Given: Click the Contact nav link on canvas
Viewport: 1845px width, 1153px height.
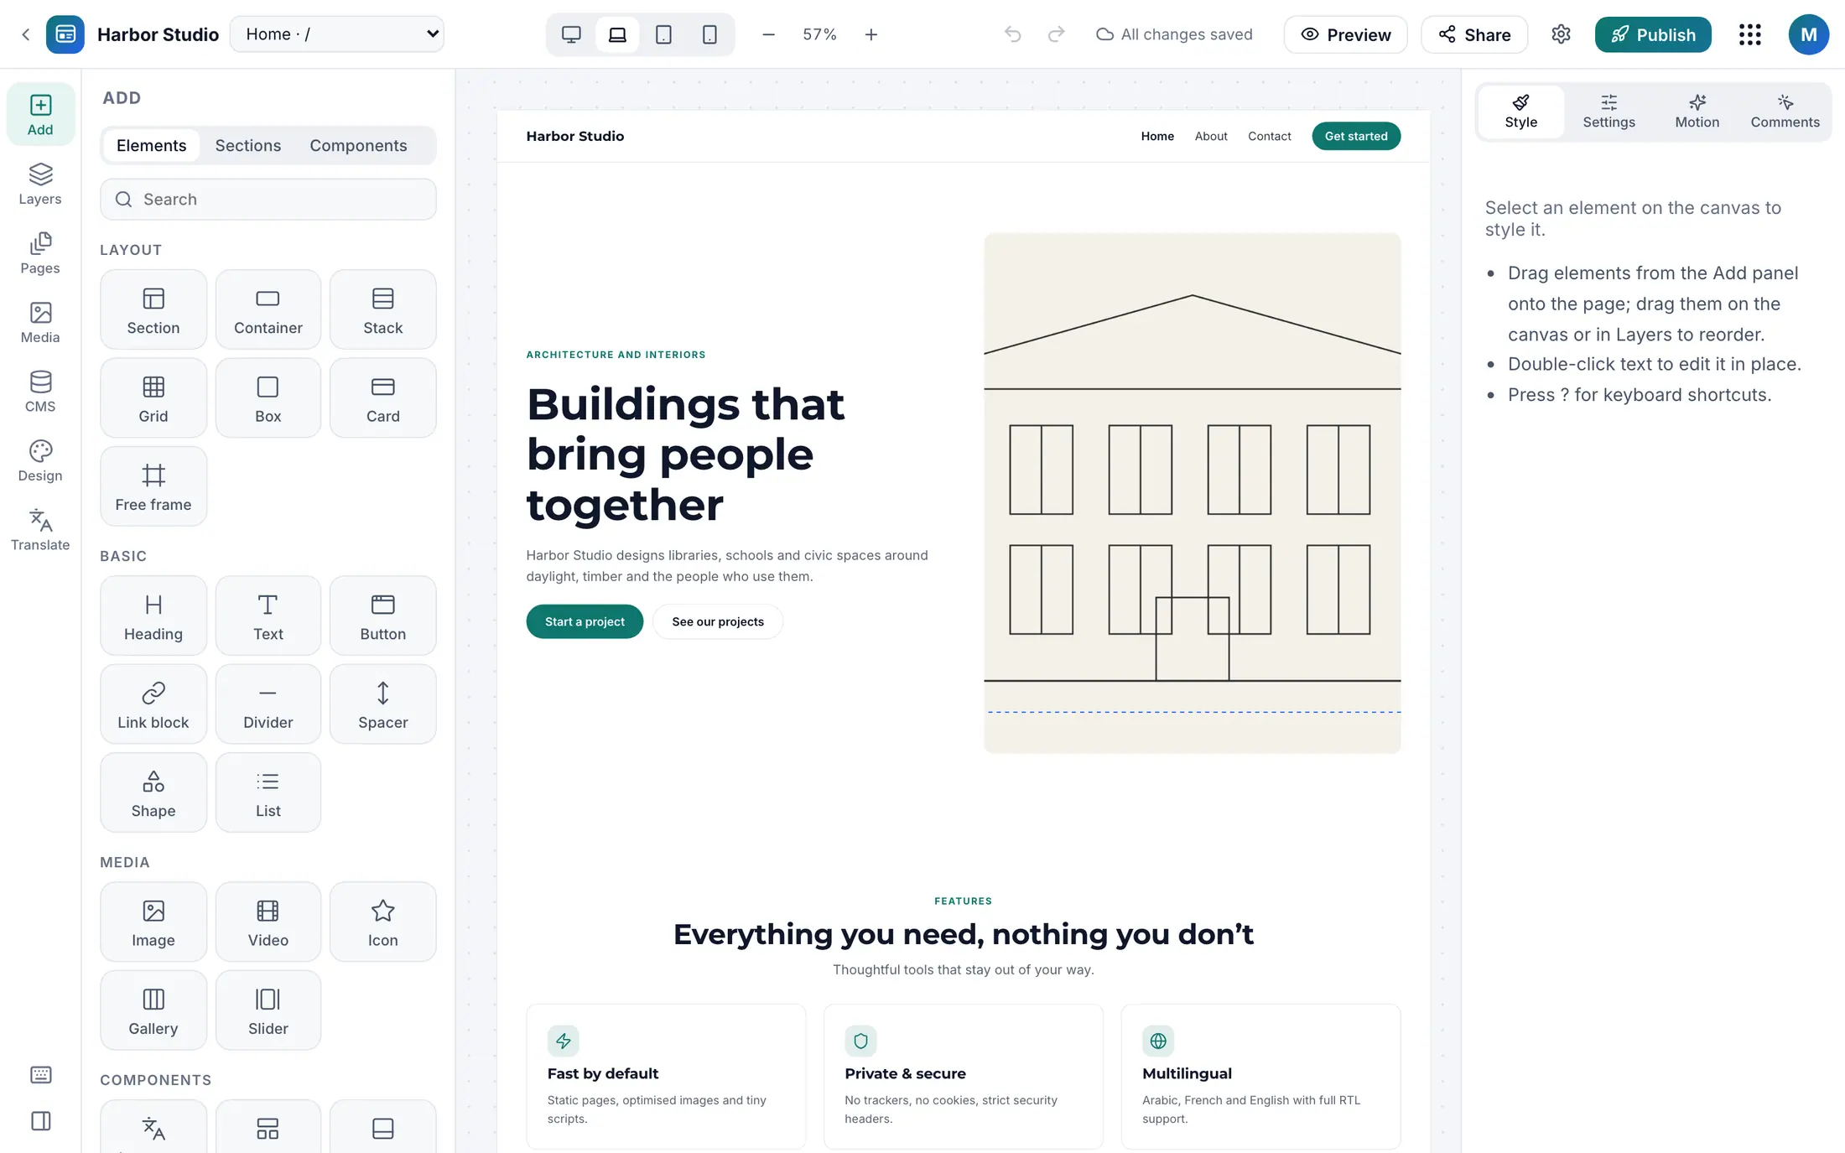Looking at the screenshot, I should [1269, 137].
